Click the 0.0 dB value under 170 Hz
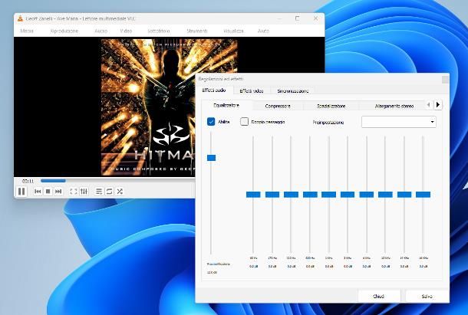Viewport: 468px width, 315px height. click(272, 266)
